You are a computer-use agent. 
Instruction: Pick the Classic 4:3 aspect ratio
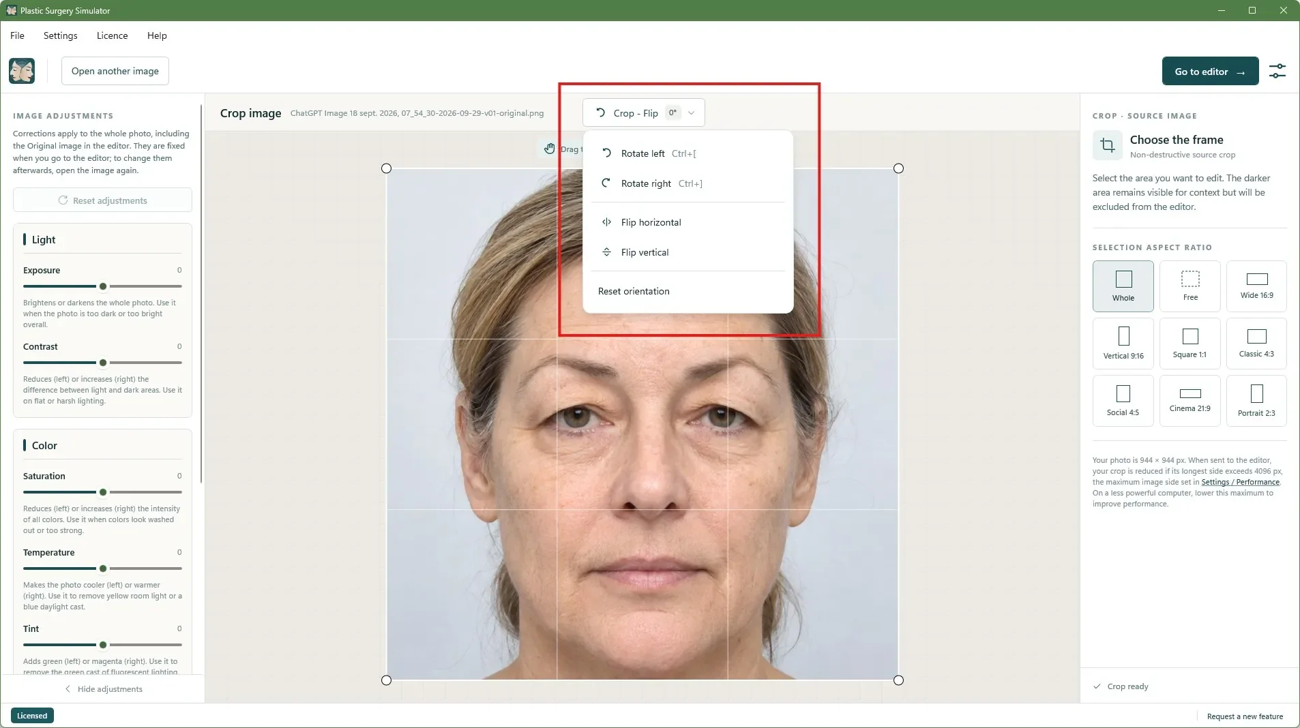point(1256,344)
